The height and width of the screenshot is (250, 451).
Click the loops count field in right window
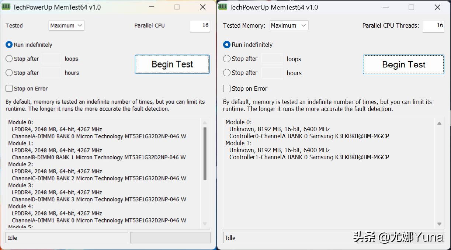click(x=272, y=59)
